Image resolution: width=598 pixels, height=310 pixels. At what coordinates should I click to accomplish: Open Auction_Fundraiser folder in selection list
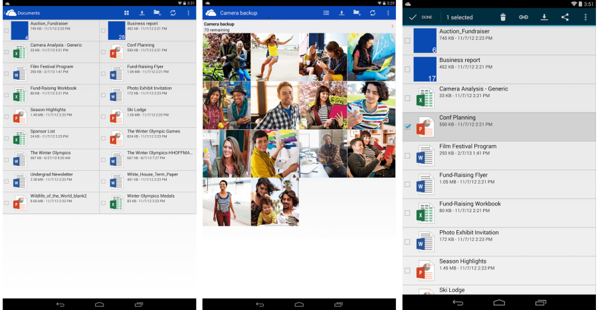(x=500, y=41)
